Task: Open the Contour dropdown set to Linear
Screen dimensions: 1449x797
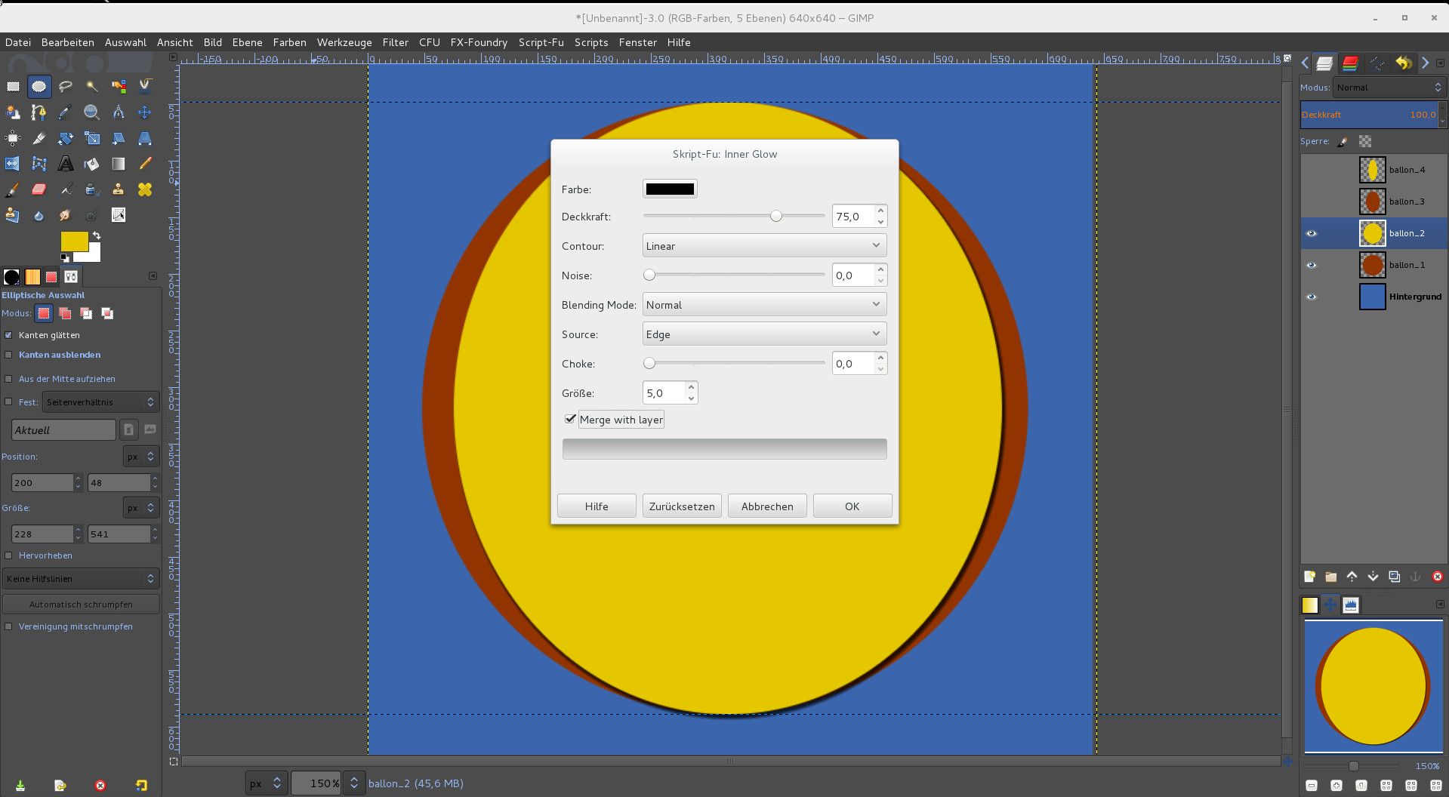Action: [x=764, y=246]
